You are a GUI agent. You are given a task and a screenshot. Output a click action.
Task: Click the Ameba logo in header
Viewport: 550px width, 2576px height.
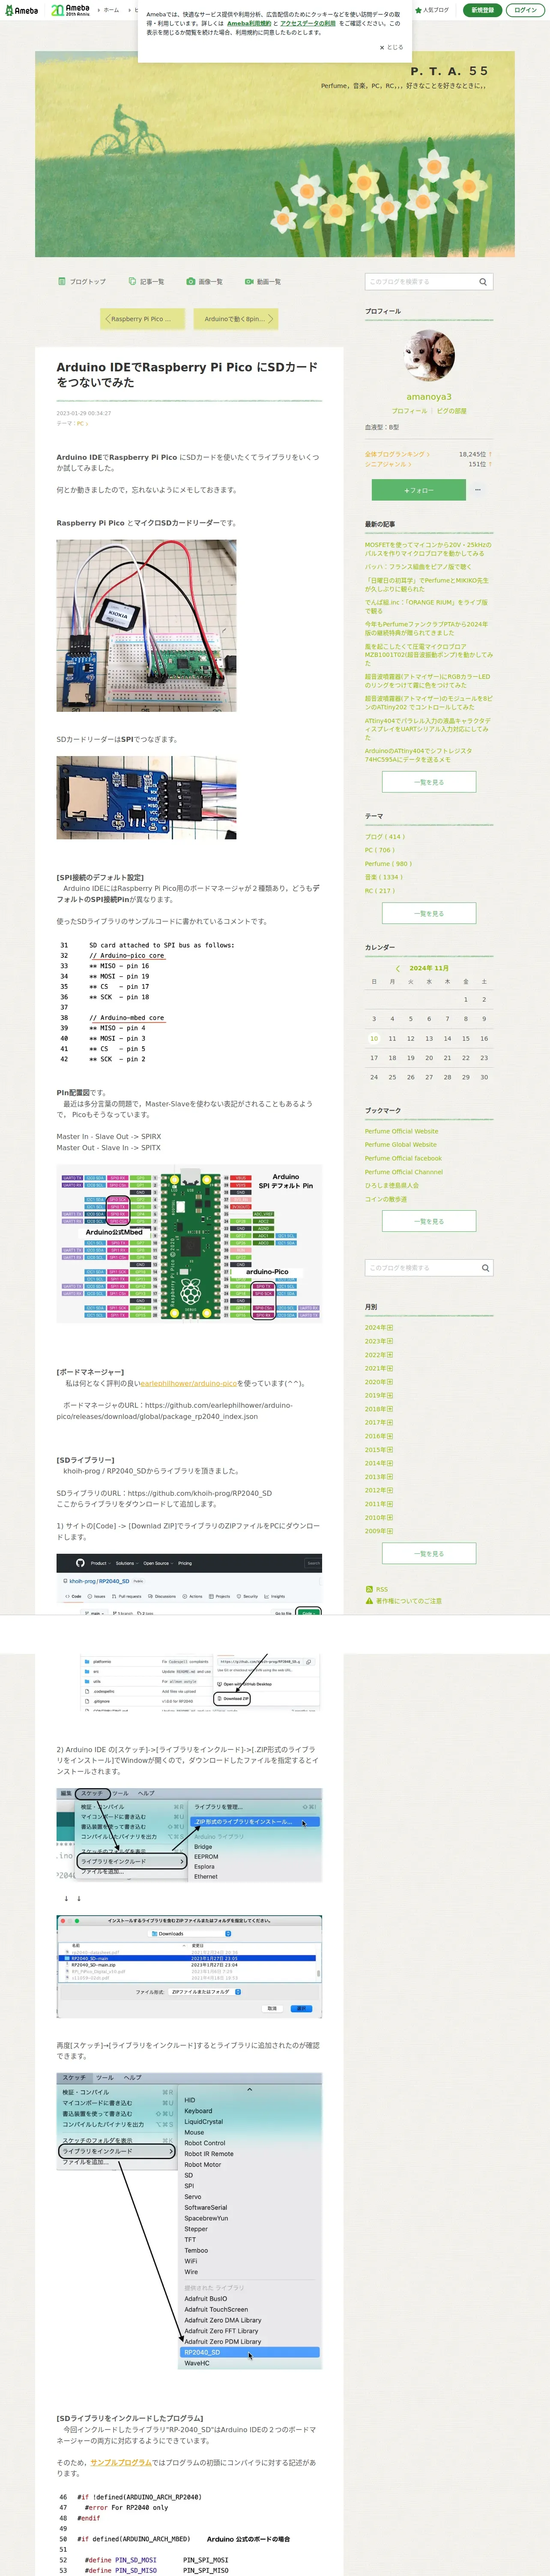point(21,10)
